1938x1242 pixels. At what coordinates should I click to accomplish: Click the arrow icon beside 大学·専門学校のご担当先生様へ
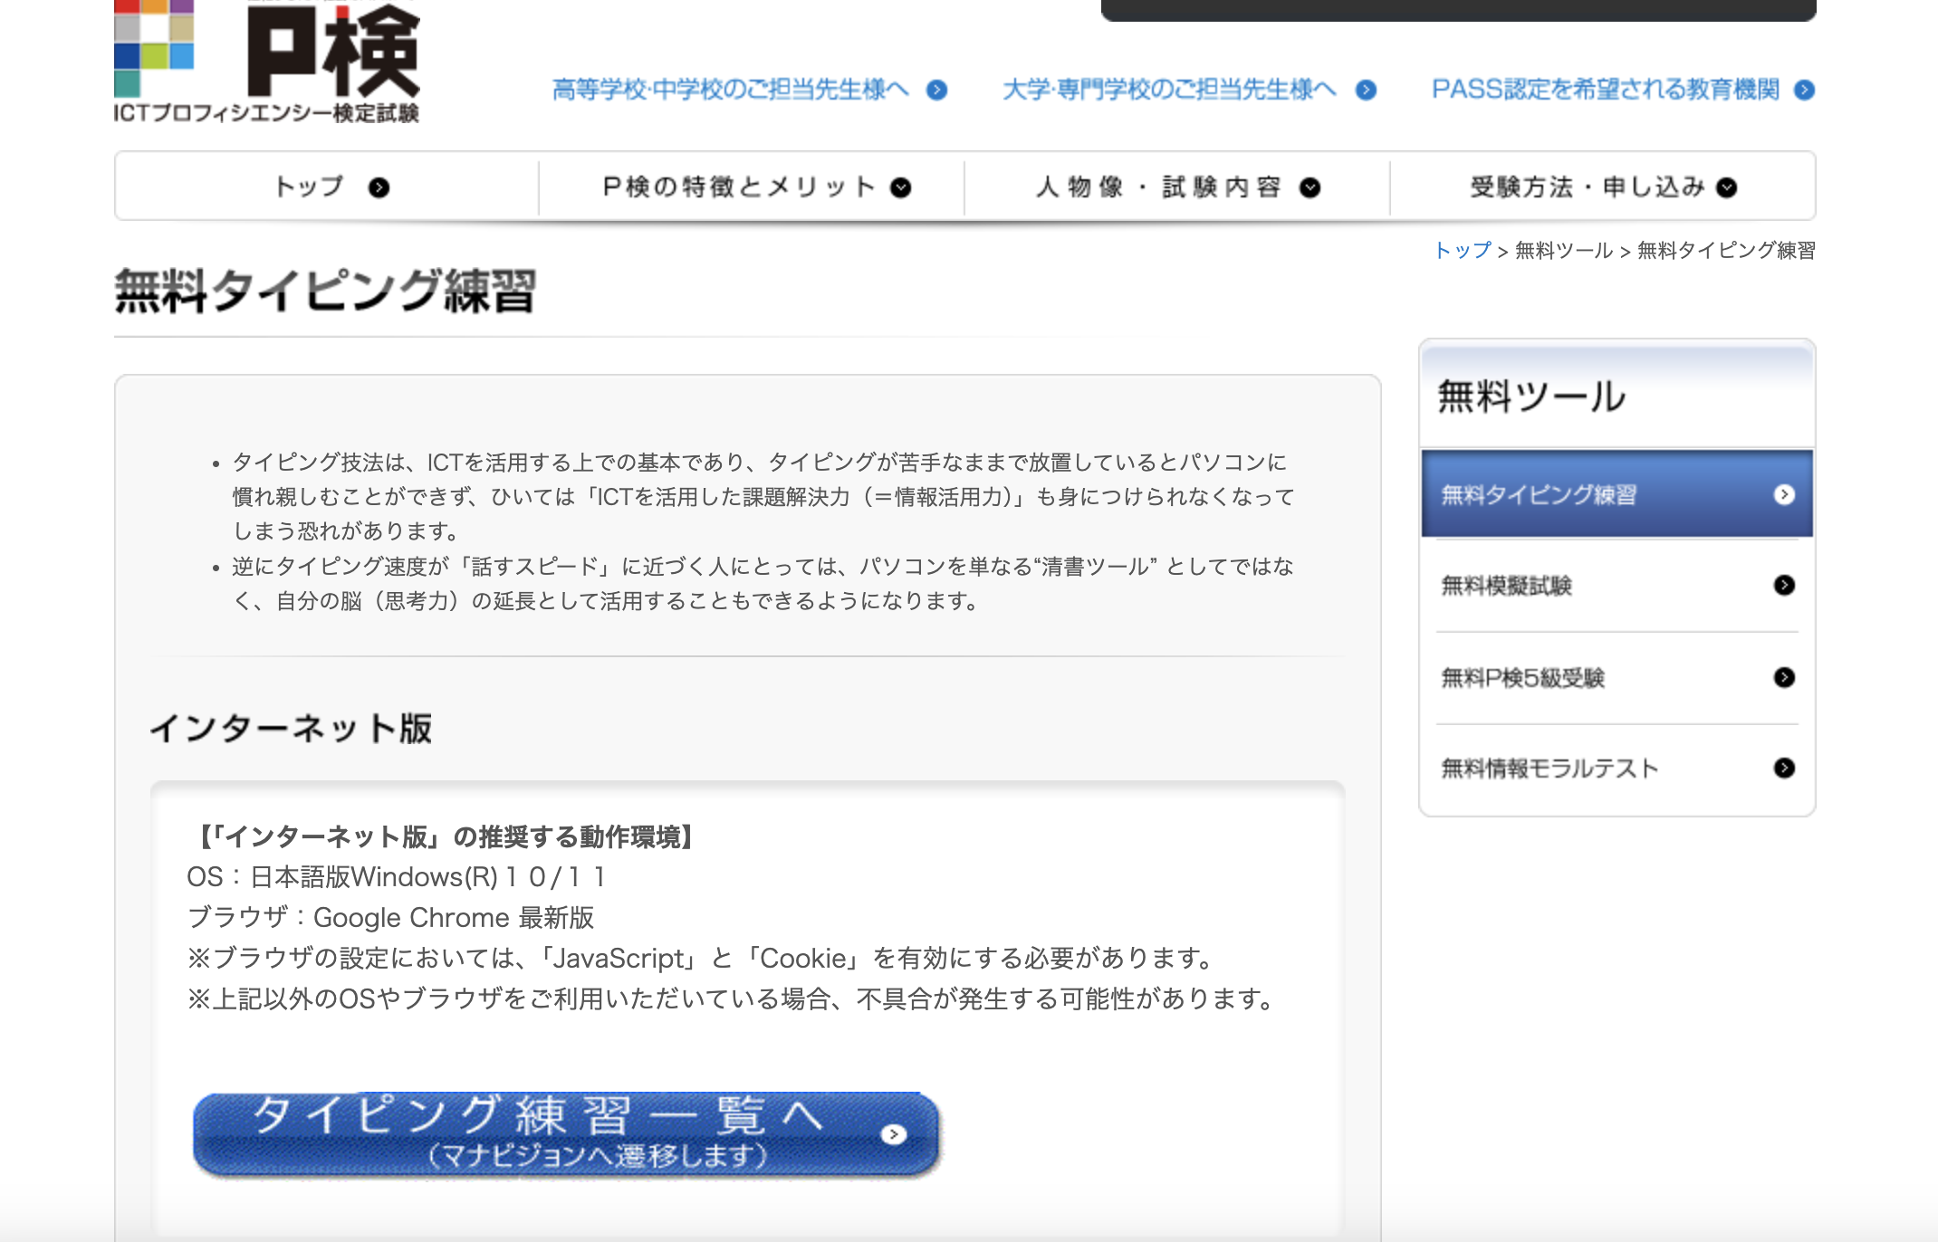coord(1365,91)
